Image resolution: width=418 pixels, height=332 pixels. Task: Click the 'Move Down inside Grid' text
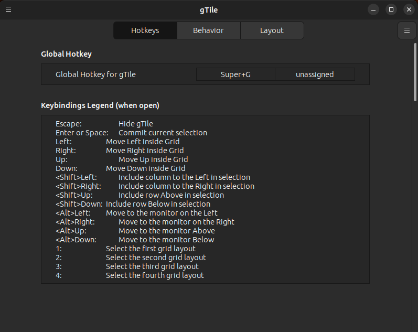point(146,168)
